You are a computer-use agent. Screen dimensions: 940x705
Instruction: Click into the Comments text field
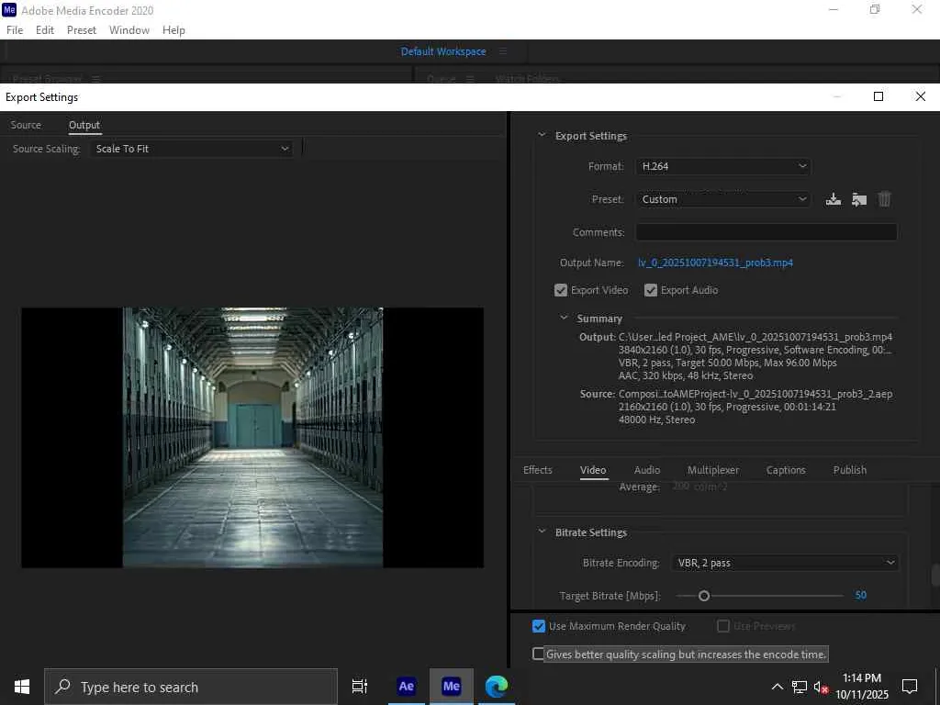766,232
